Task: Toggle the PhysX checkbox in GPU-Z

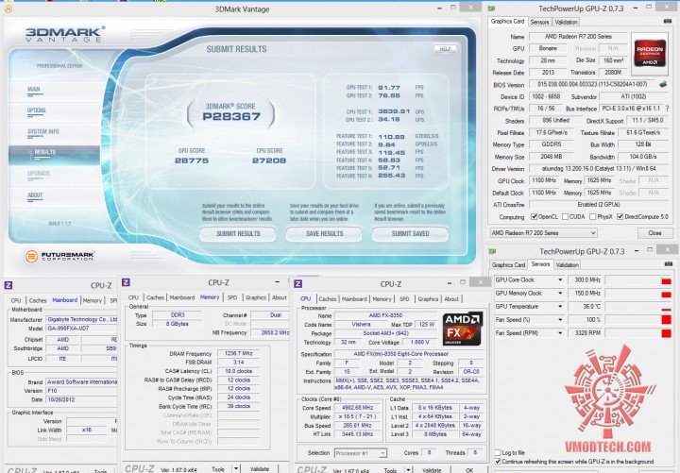Action: (592, 216)
